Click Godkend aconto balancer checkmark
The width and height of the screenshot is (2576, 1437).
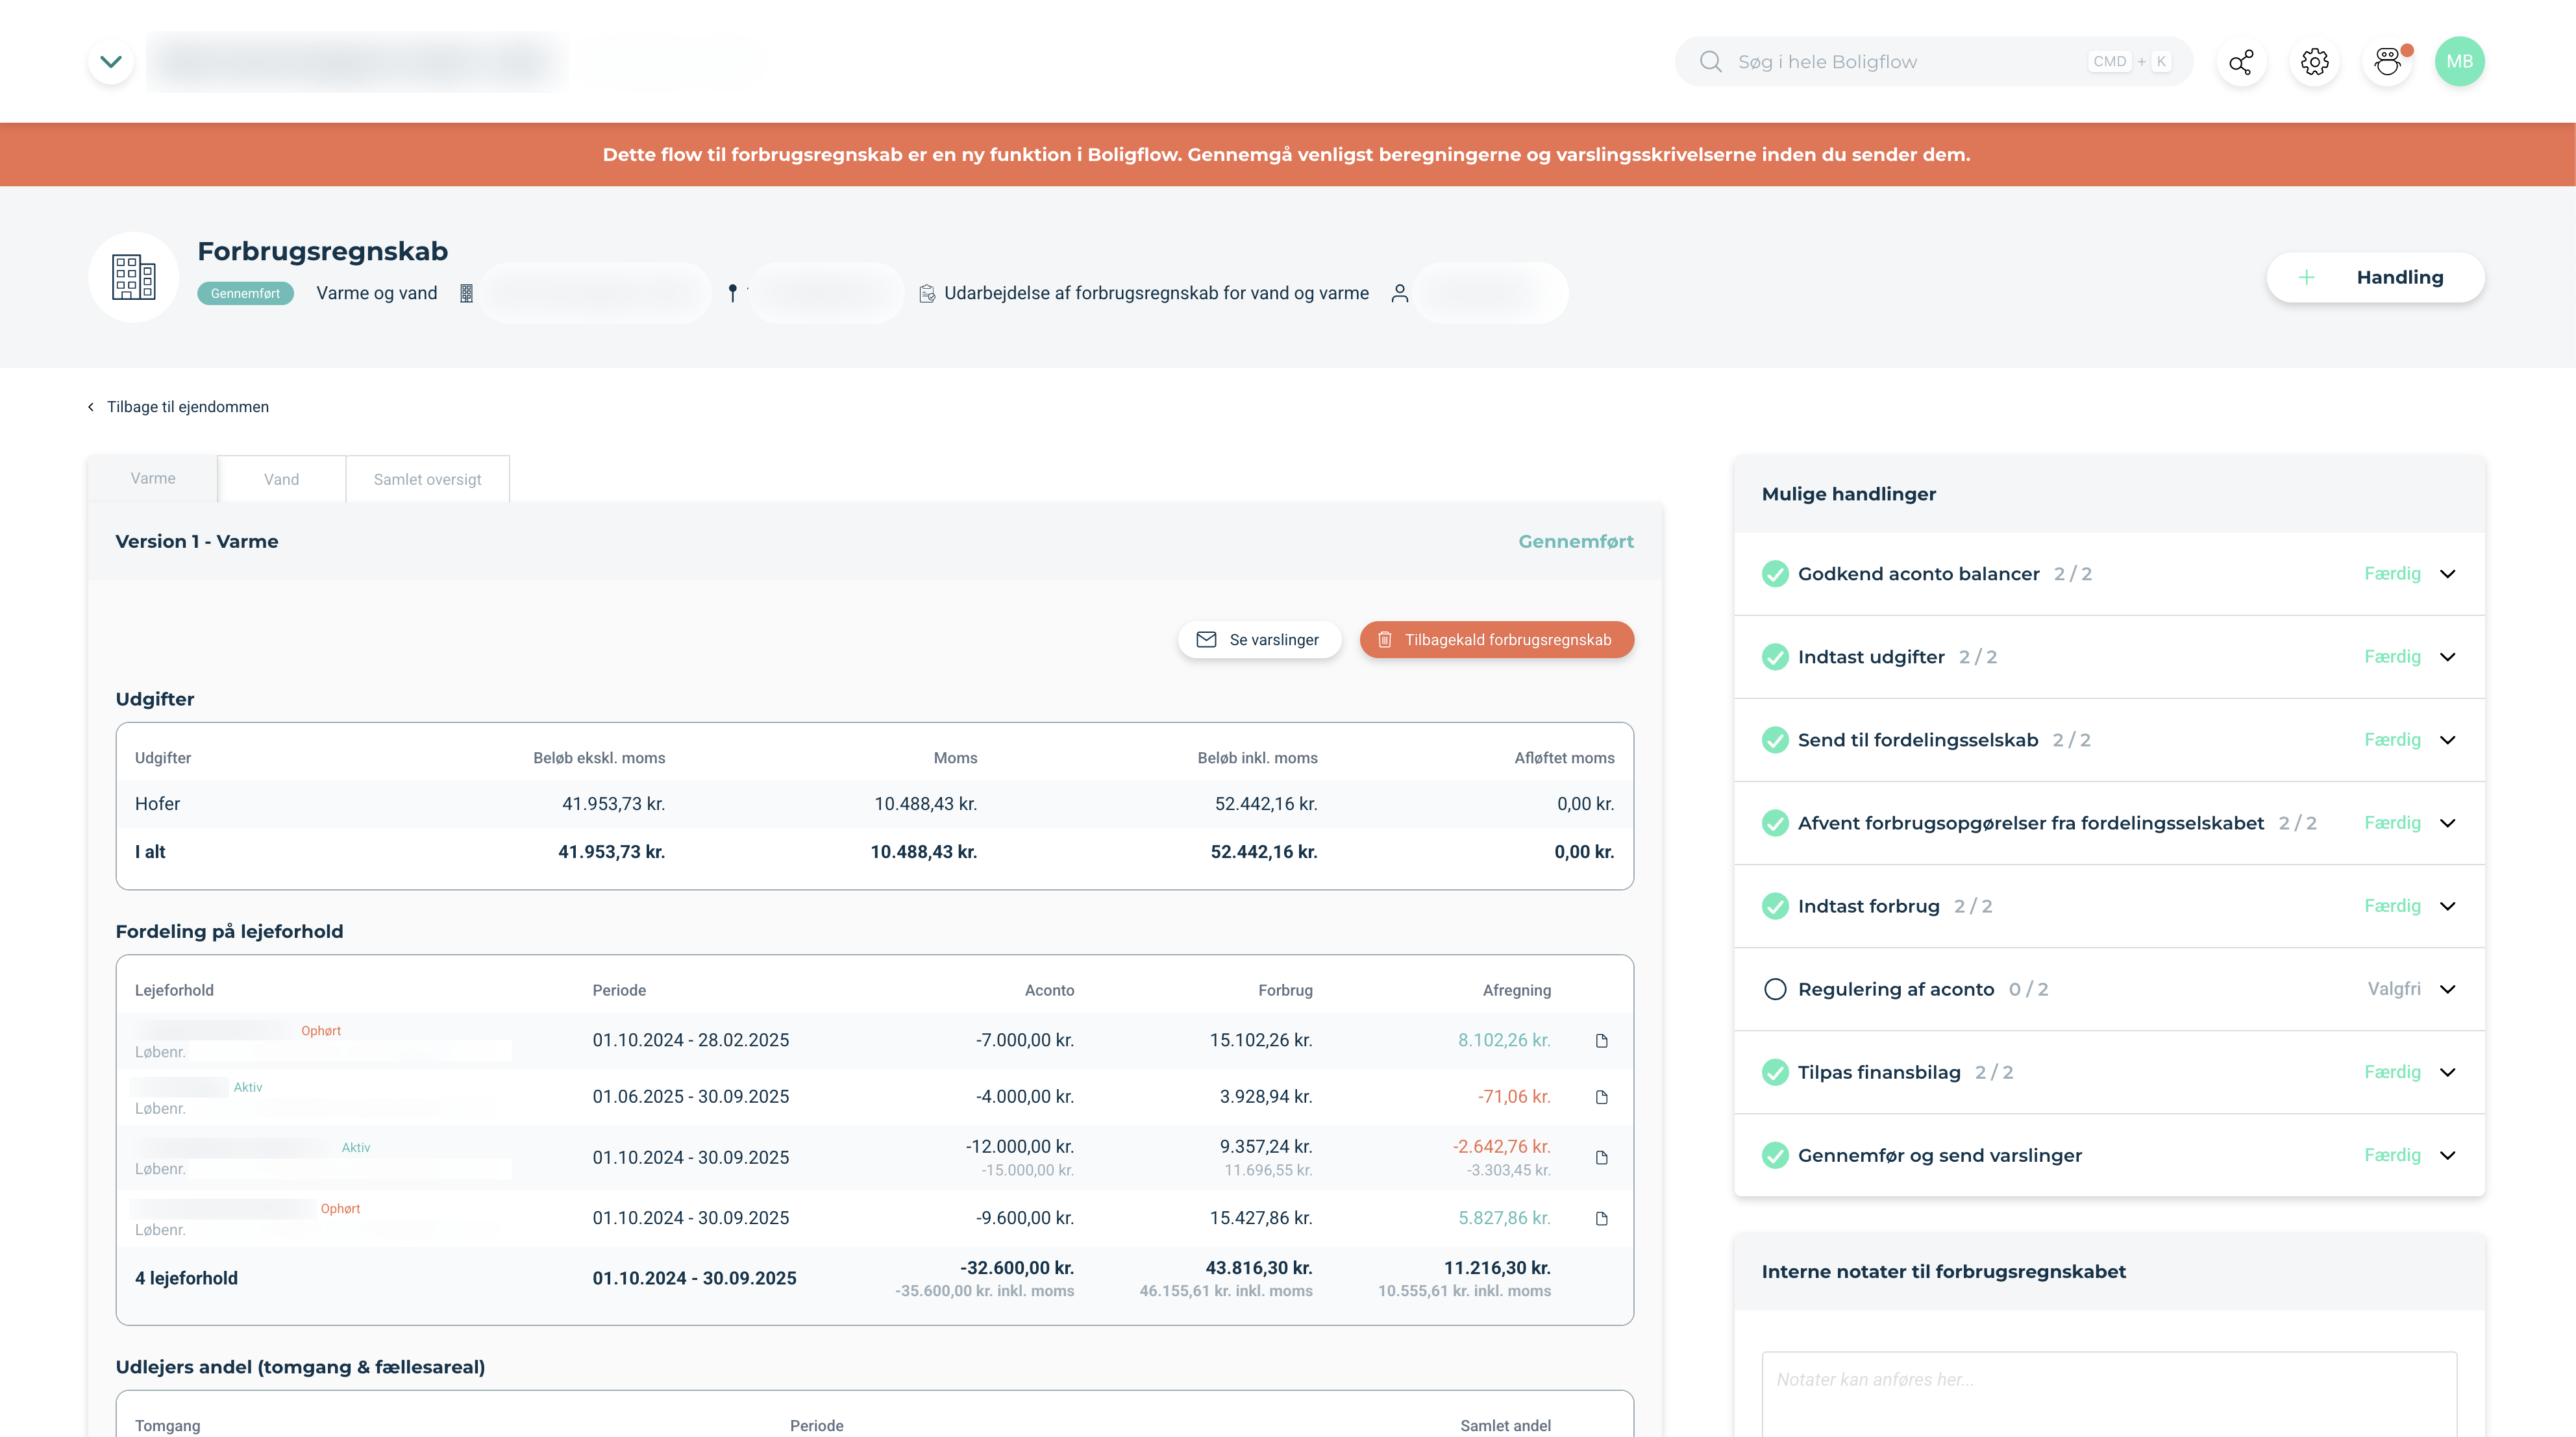click(x=1775, y=574)
